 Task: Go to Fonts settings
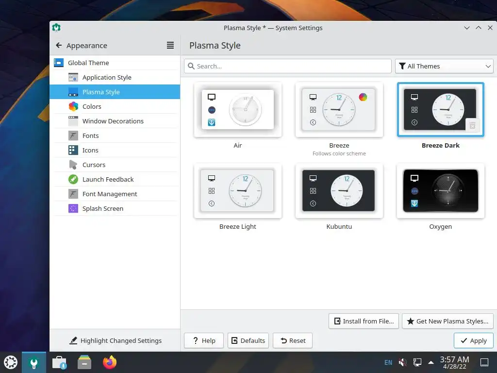click(115, 136)
